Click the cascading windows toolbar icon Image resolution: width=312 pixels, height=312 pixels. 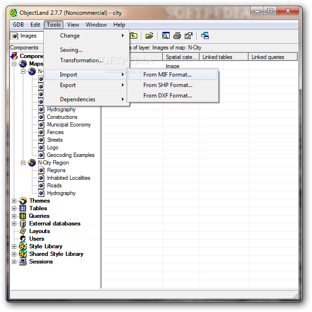click(x=205, y=36)
